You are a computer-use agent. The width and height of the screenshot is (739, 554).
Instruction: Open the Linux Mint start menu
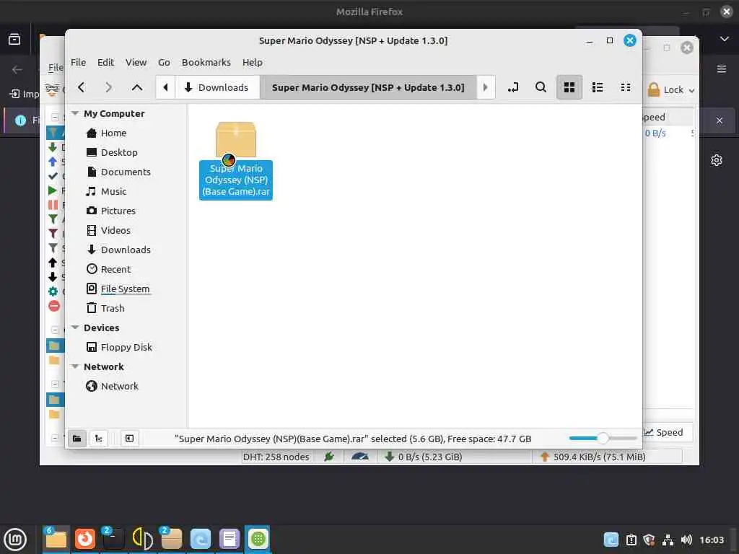[15, 540]
